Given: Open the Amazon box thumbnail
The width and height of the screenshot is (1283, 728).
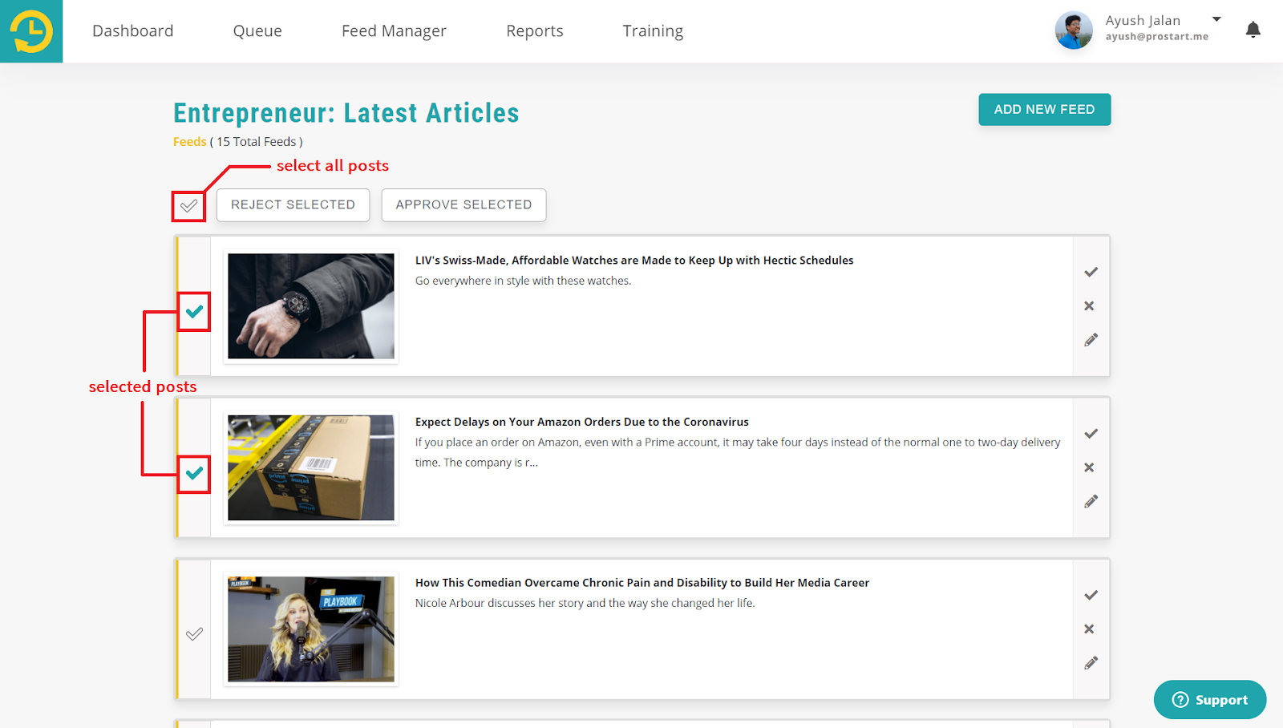Looking at the screenshot, I should 311,467.
